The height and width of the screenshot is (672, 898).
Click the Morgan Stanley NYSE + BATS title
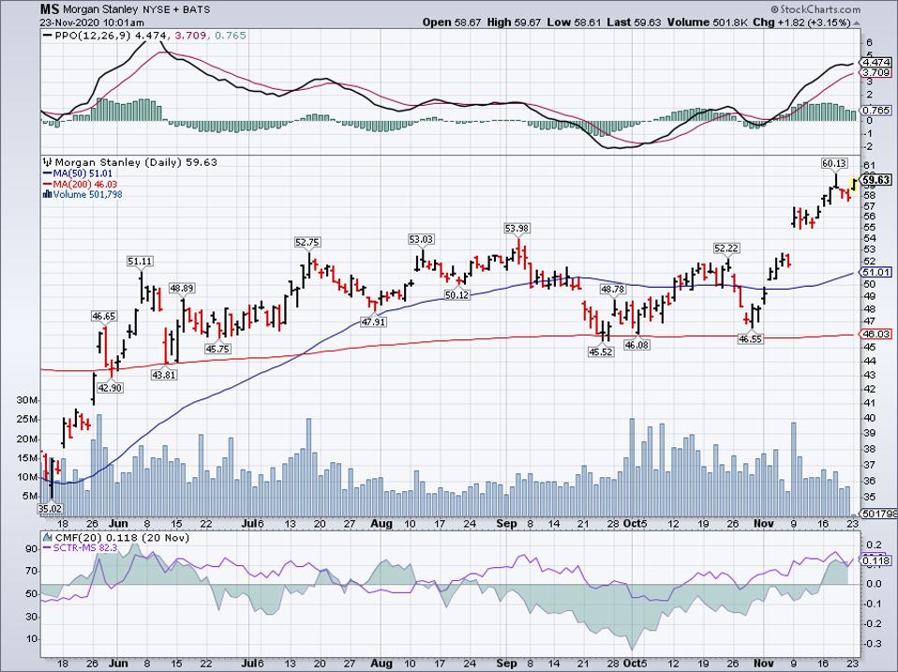(135, 9)
